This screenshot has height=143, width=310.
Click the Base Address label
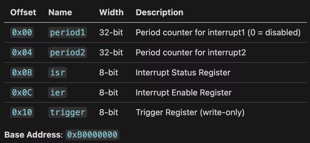(34, 135)
